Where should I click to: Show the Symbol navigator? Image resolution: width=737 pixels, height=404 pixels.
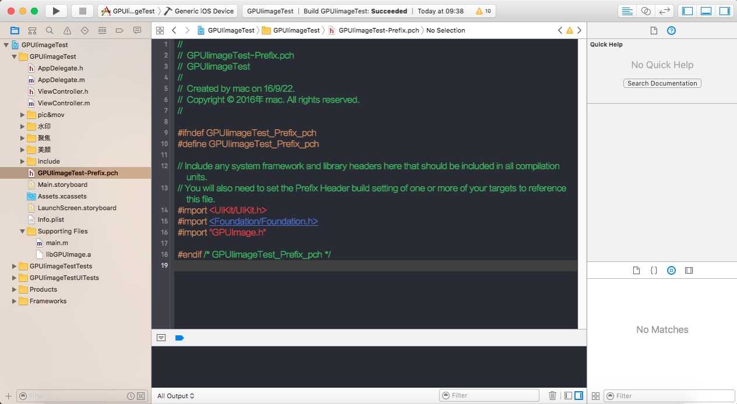pyautogui.click(x=32, y=30)
